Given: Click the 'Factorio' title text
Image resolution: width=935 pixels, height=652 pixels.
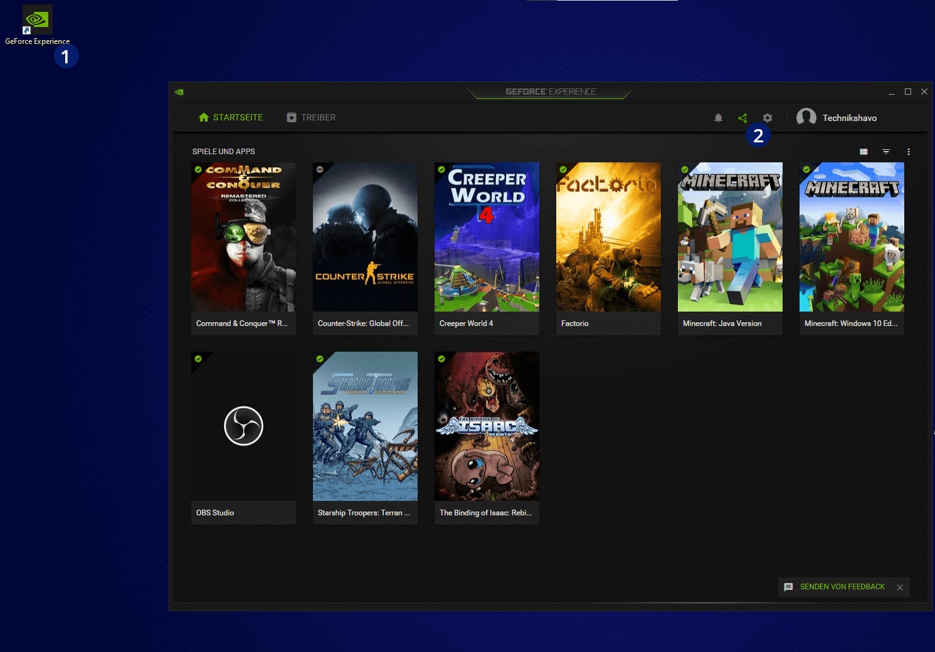Looking at the screenshot, I should coord(574,323).
